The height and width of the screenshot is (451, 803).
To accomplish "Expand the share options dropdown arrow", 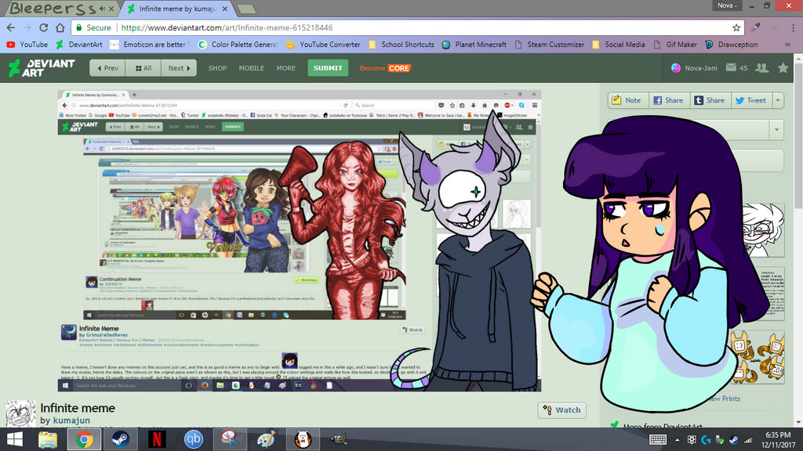I will [778, 100].
